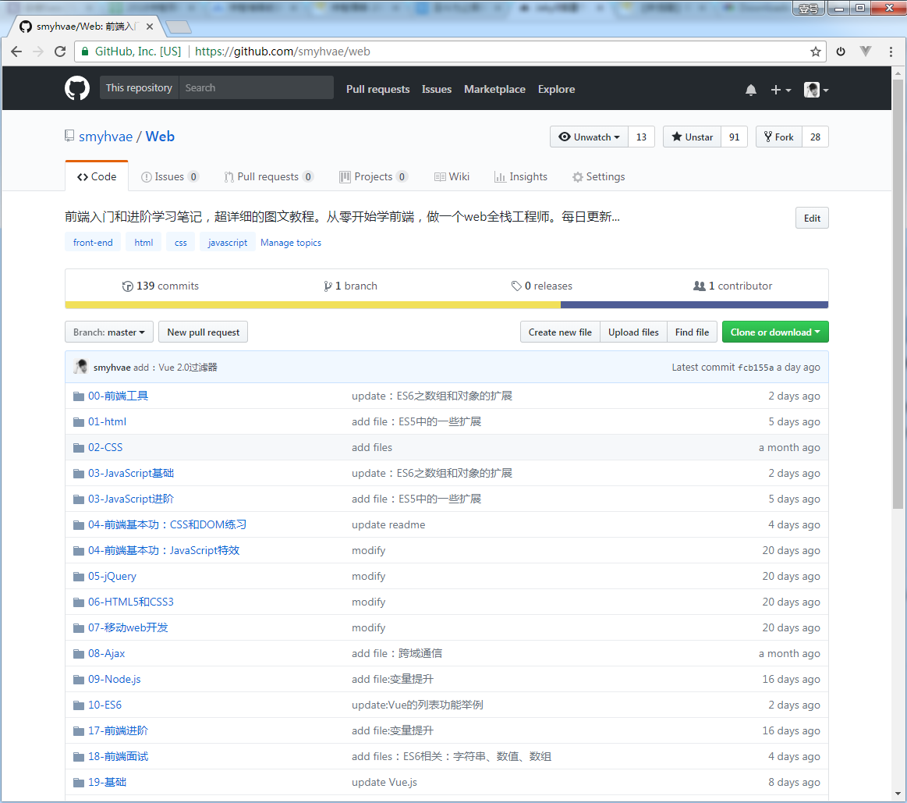Reload the page with refresh icon
Screen dimensions: 907x803
tap(60, 52)
